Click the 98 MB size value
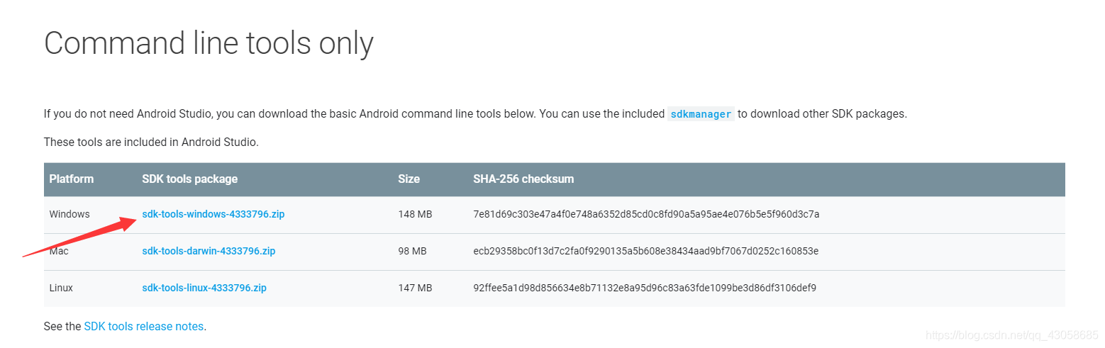This screenshot has width=1105, height=348. point(412,251)
